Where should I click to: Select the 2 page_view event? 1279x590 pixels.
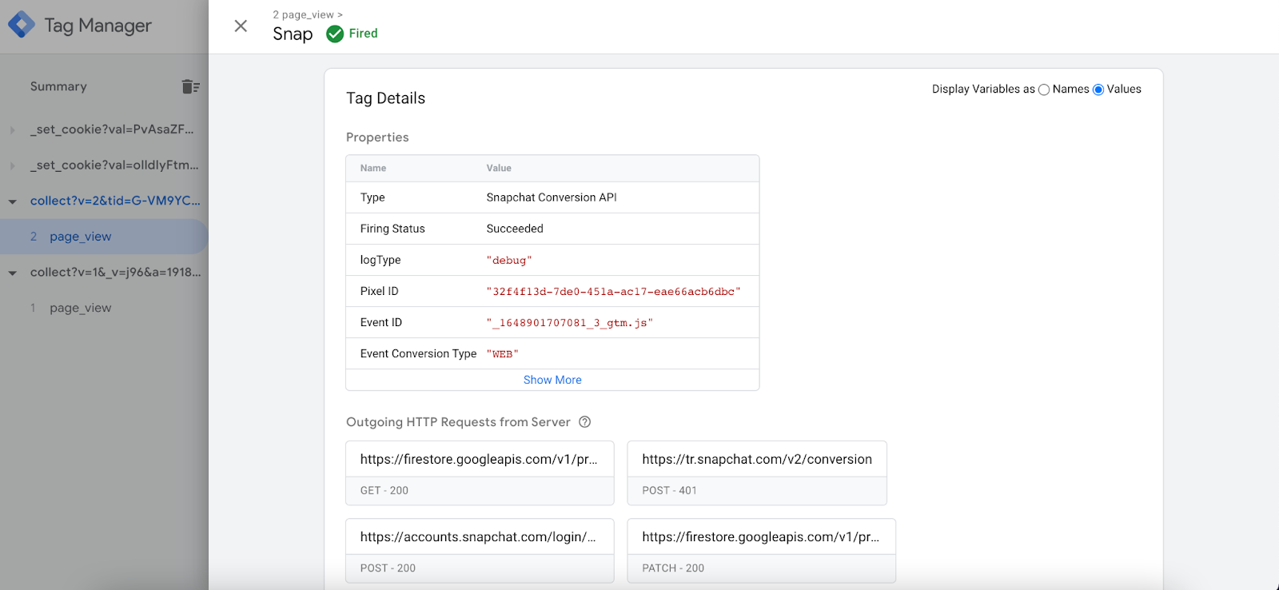pyautogui.click(x=104, y=237)
